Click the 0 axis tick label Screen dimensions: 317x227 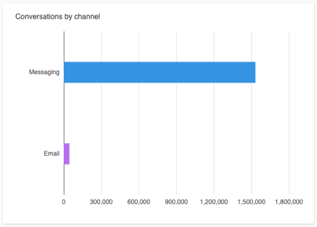click(64, 202)
